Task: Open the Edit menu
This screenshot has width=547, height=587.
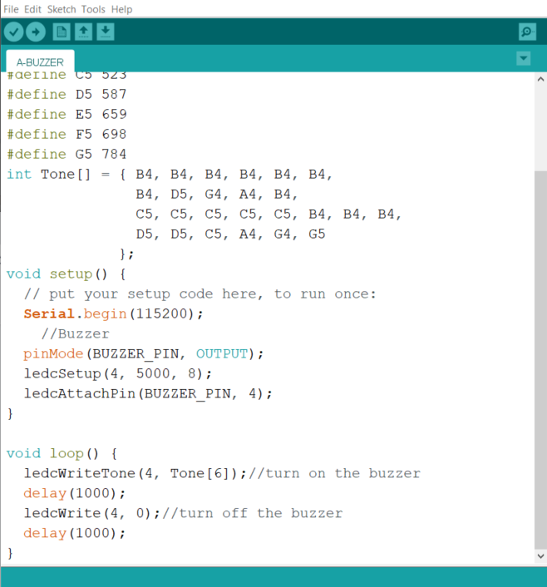Action: coord(33,9)
